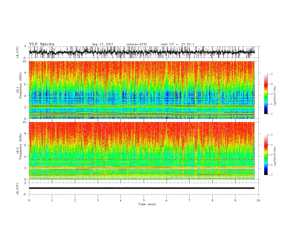Click the ch.1 voltage waveform trace
The image size is (291, 225).
click(x=141, y=52)
